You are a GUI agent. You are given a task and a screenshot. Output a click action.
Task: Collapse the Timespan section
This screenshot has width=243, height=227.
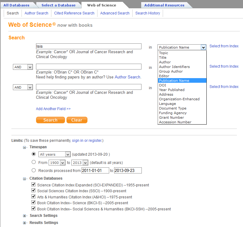(25, 147)
